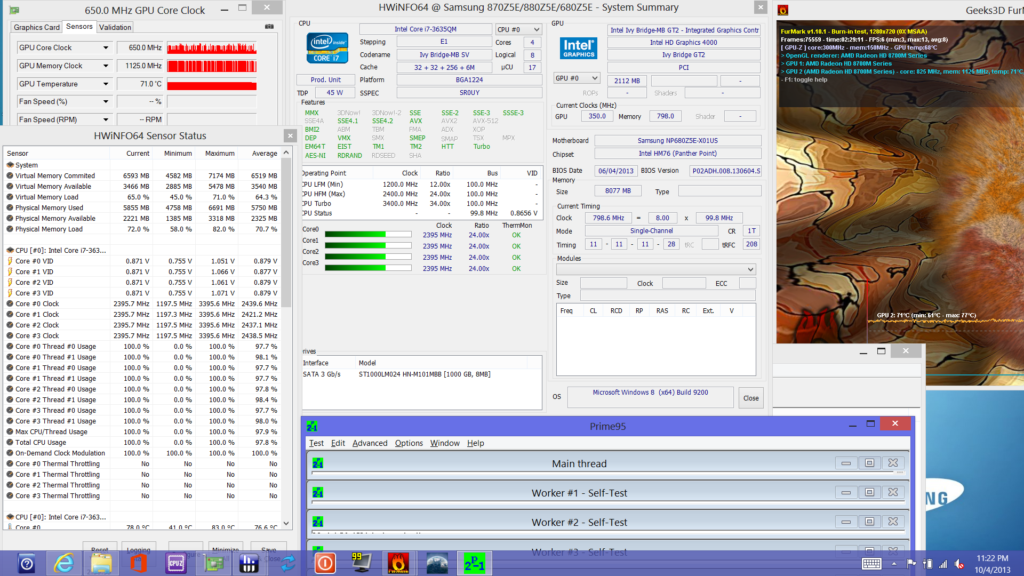1024x576 pixels.
Task: Click the Prime95 title bar icon
Action: (312, 426)
